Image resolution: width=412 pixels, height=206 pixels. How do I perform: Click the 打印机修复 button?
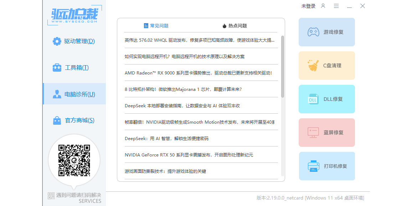(x=327, y=166)
